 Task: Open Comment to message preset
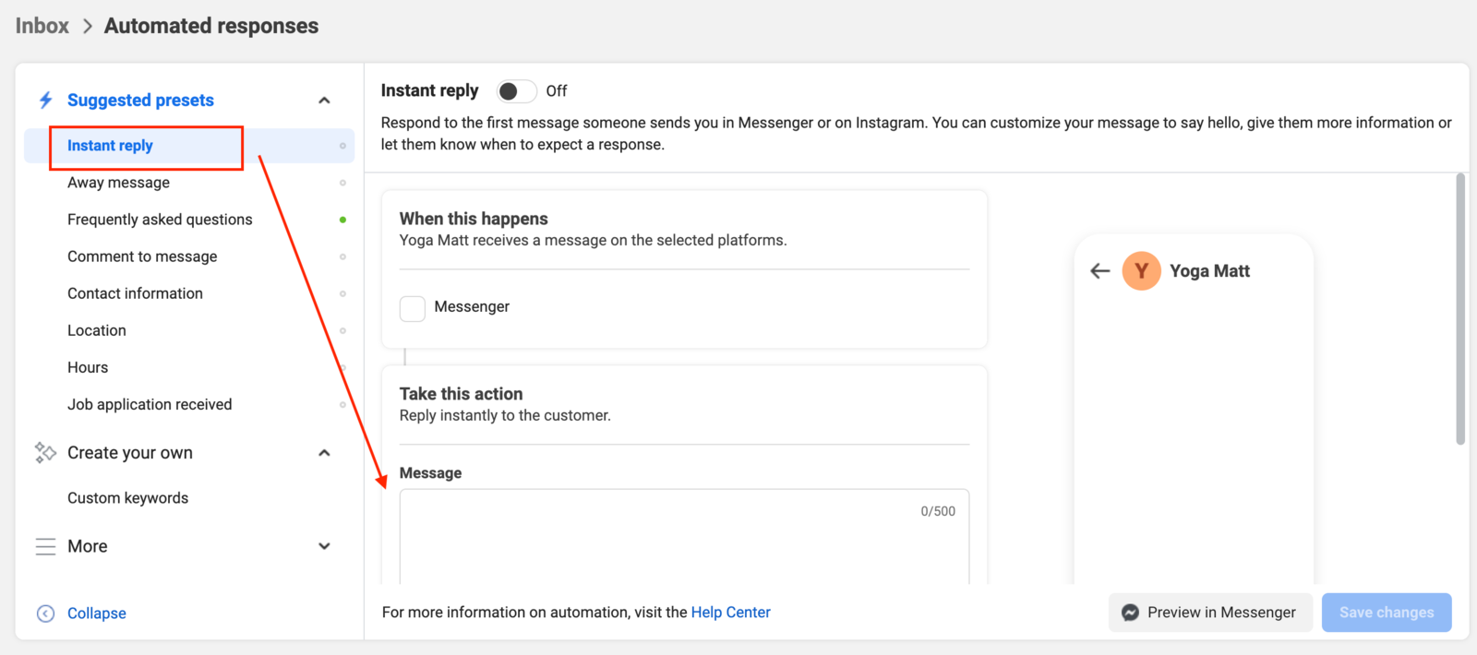[142, 256]
